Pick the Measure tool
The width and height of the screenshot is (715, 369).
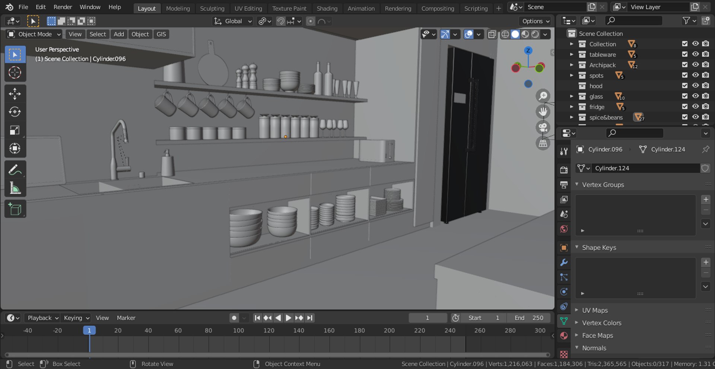tap(15, 188)
